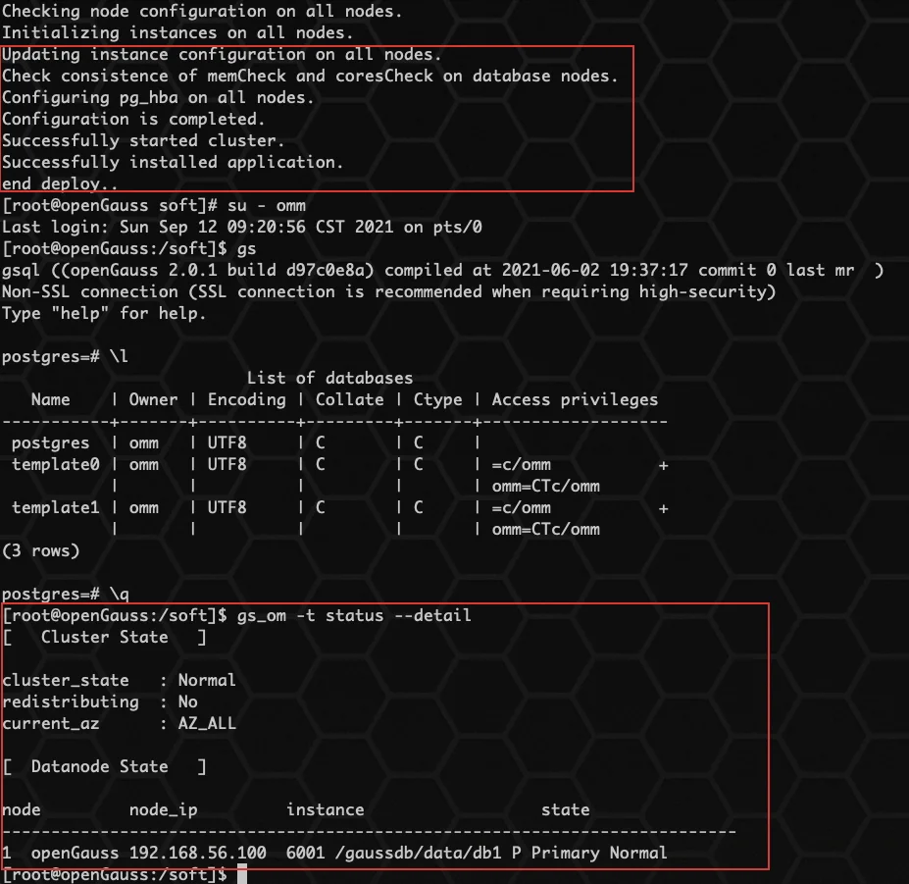909x884 pixels.
Task: Click the 'gs_om -t status --detail' command text
Action: point(354,615)
